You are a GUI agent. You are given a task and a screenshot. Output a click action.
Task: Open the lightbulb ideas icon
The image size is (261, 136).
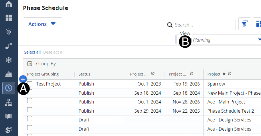[x=9, y=32]
